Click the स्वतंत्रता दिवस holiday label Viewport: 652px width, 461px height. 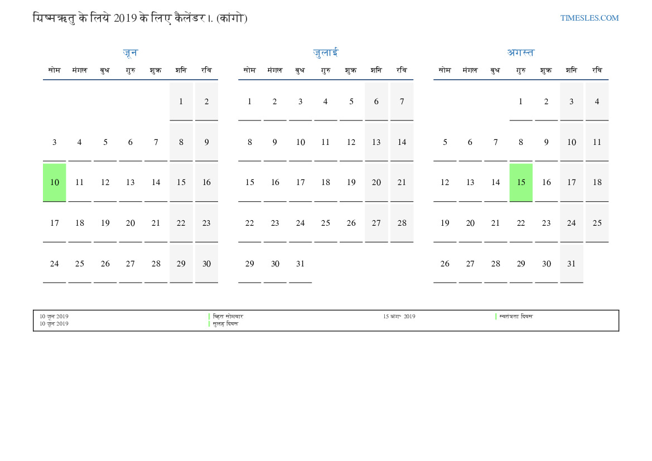click(x=516, y=317)
